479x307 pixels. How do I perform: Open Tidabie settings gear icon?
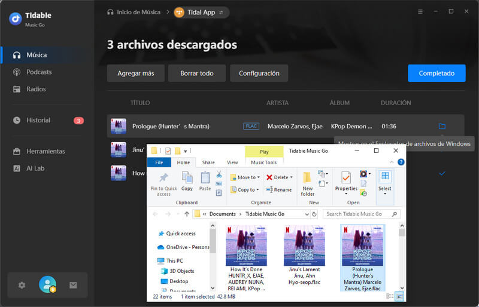click(22, 285)
